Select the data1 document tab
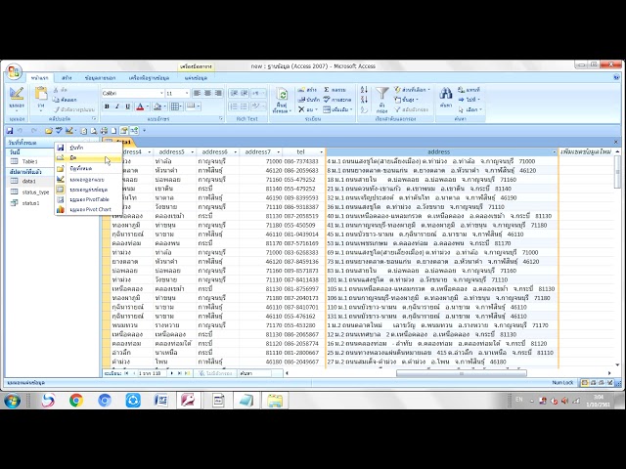This screenshot has height=469, width=626. coord(118,142)
